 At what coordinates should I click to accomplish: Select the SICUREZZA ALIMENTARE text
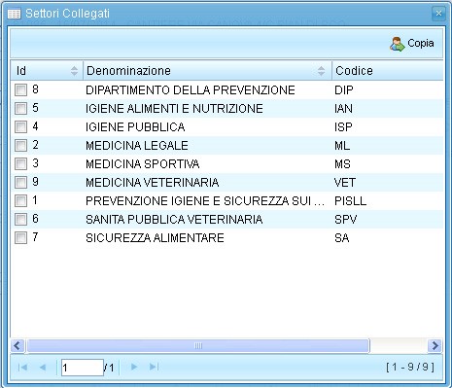coord(155,238)
